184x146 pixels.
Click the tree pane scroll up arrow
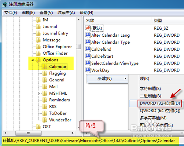coord(79,20)
